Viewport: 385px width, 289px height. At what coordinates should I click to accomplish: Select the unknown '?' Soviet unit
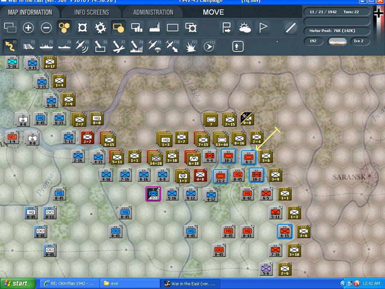point(211,120)
